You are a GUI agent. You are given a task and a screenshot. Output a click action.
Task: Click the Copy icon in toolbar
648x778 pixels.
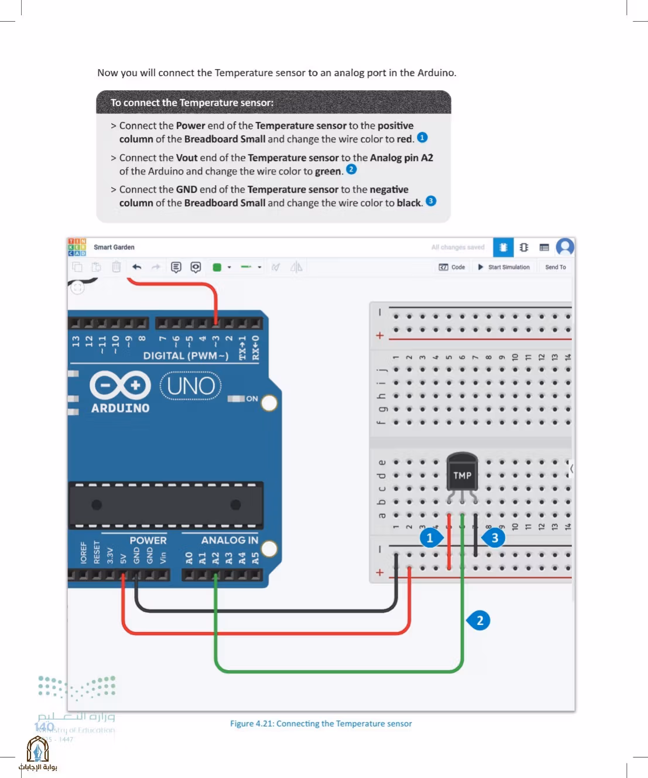point(77,267)
